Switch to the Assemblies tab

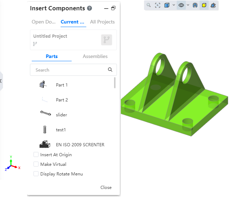click(95, 56)
